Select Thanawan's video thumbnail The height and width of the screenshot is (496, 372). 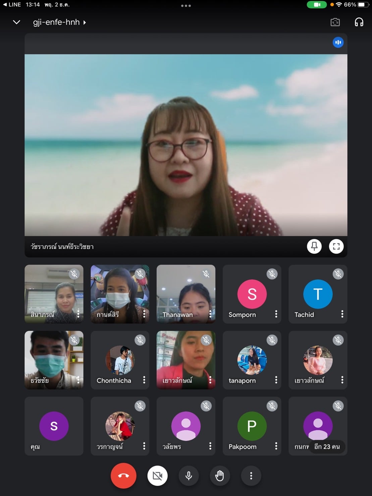tap(186, 294)
